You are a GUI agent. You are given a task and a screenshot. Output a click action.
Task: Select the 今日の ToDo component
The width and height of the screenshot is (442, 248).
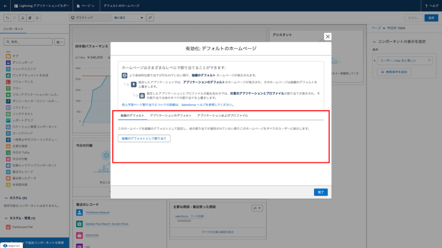click(x=21, y=152)
